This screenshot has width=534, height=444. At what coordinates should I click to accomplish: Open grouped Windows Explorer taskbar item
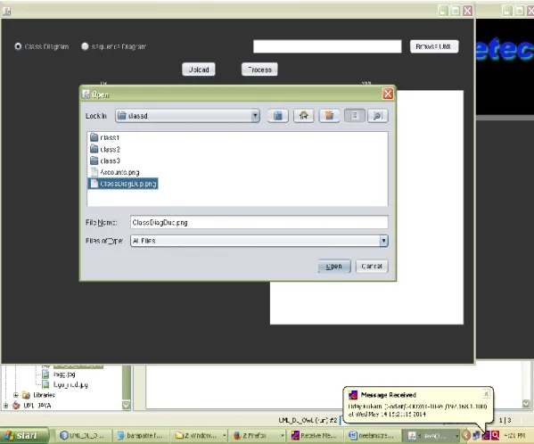(199, 435)
